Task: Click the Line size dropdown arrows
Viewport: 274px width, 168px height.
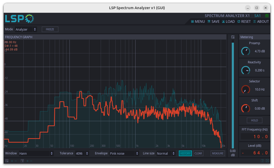Action: tap(174, 154)
